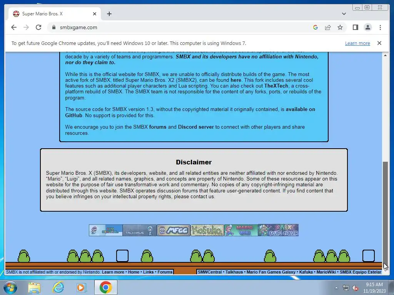The height and width of the screenshot is (295, 394).
Task: Click the SMW Central banner image
Action: click(x=106, y=230)
